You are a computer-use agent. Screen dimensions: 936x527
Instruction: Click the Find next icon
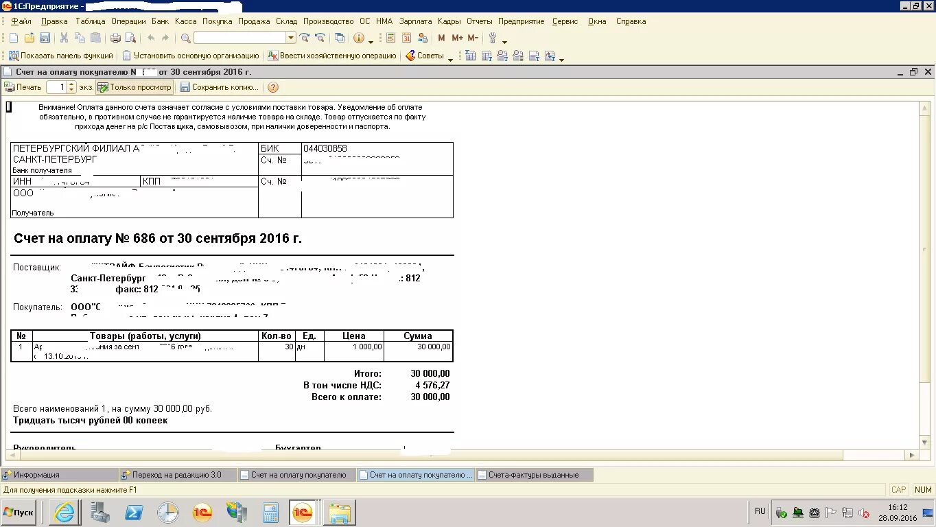(305, 38)
